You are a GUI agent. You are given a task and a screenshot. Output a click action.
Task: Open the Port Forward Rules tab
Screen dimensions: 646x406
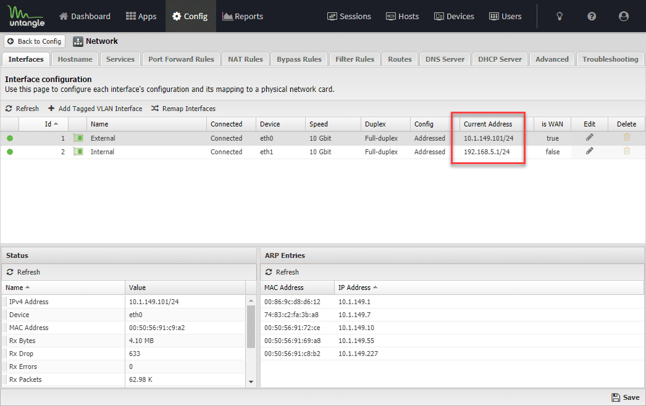182,59
